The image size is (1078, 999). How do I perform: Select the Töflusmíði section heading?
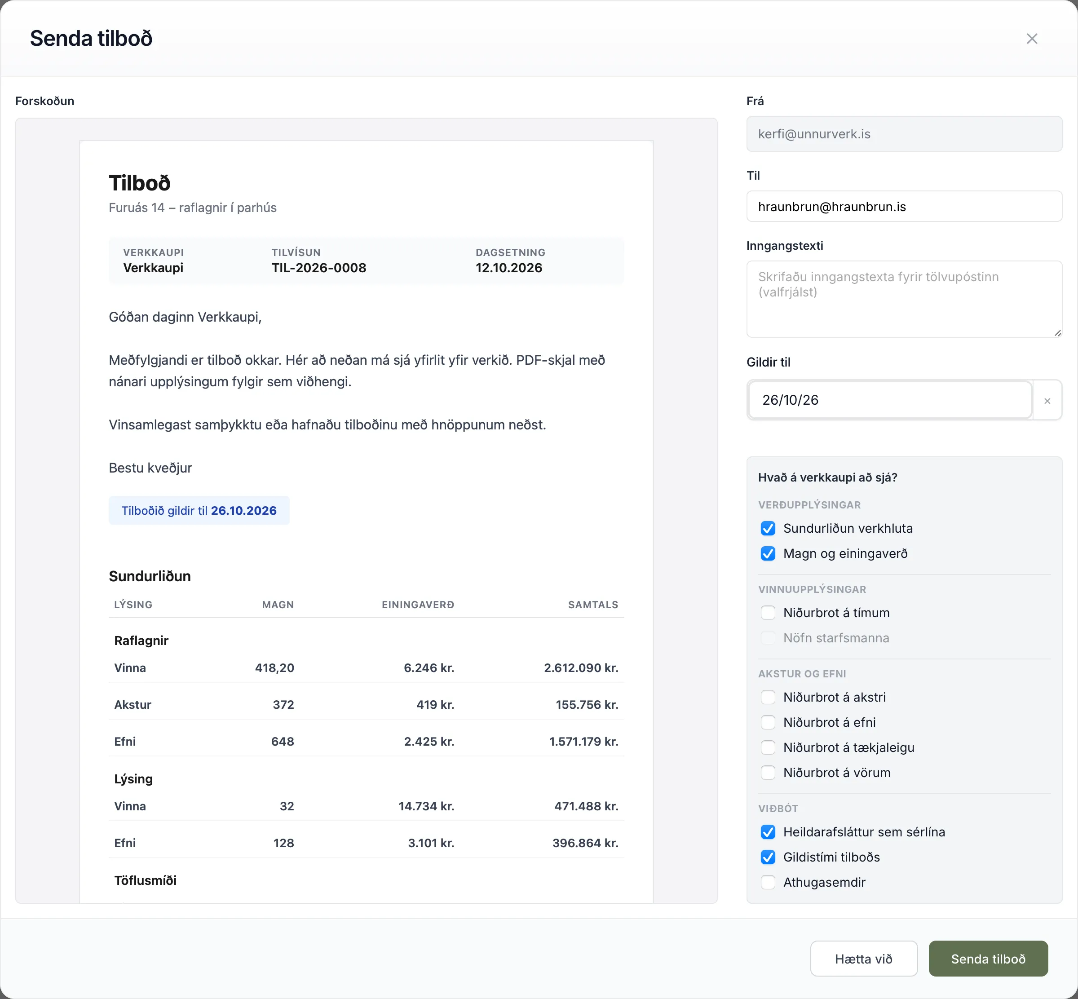point(146,880)
